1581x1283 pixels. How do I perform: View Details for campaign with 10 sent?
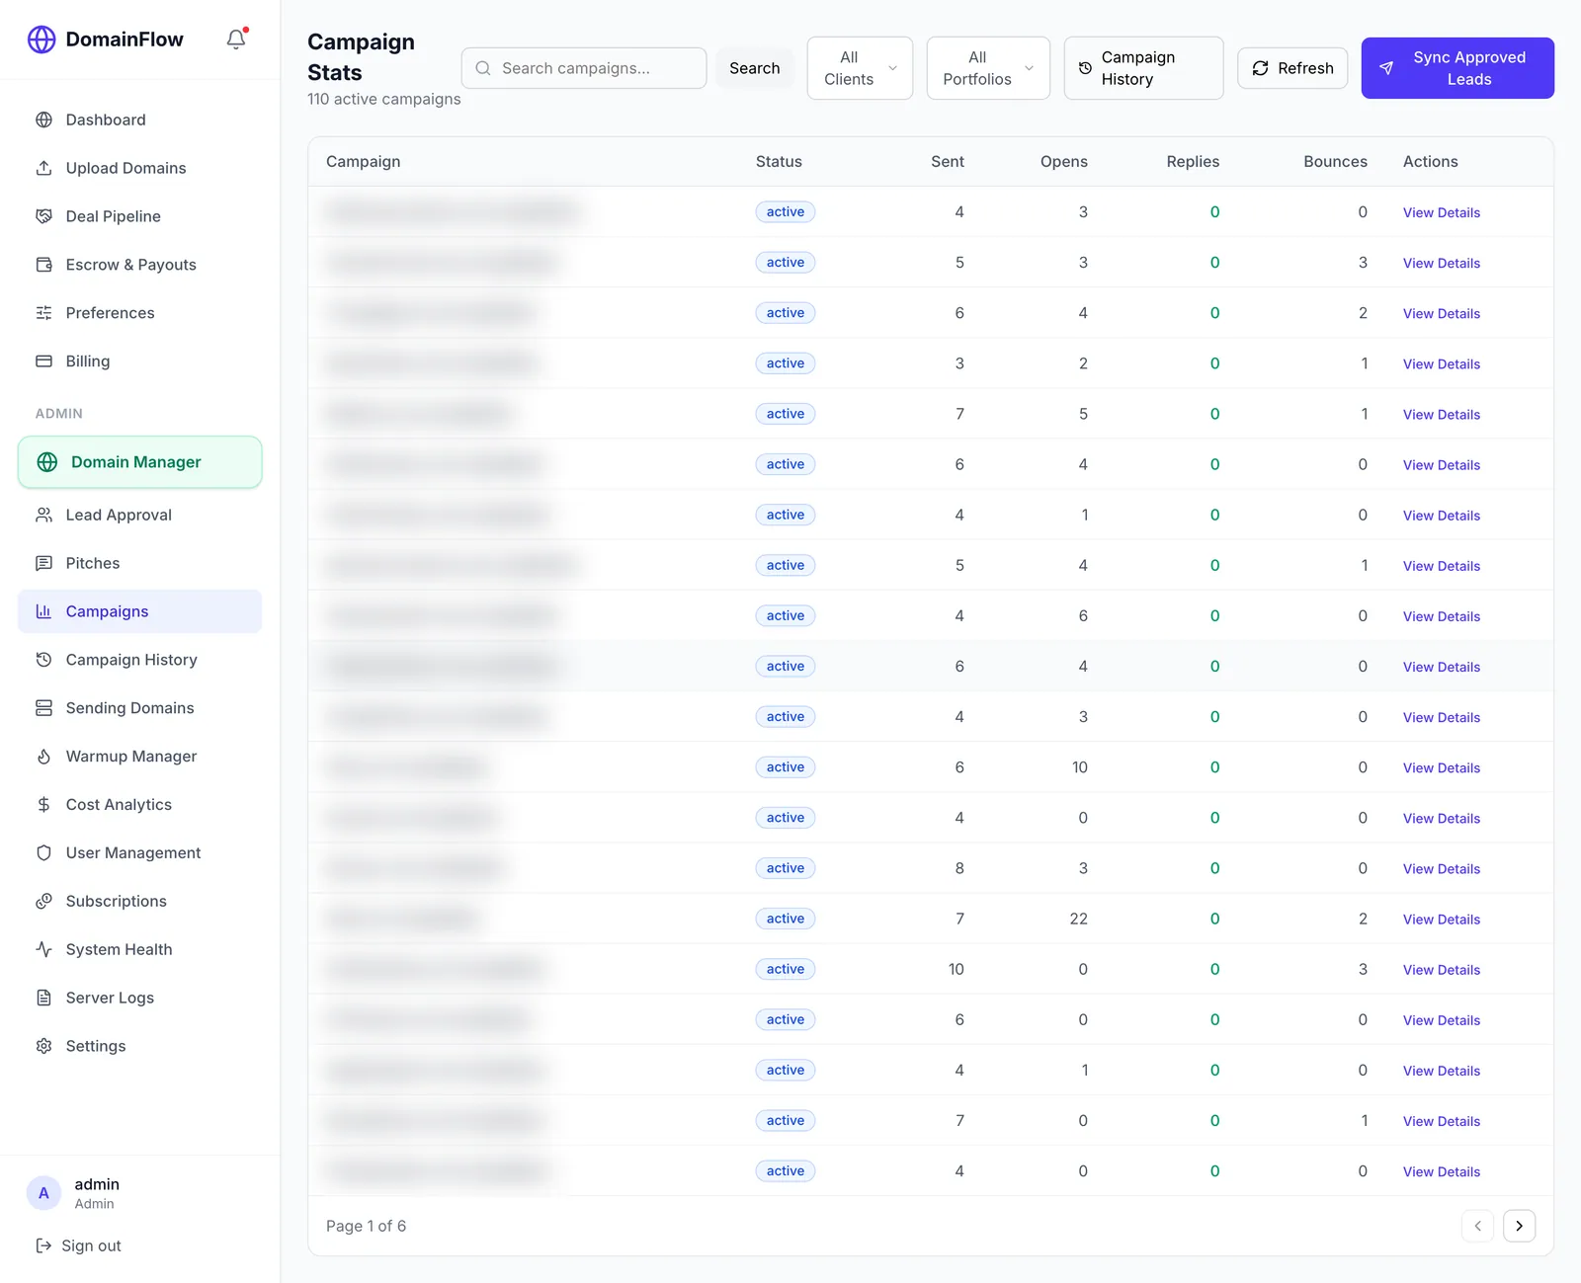pos(1442,970)
